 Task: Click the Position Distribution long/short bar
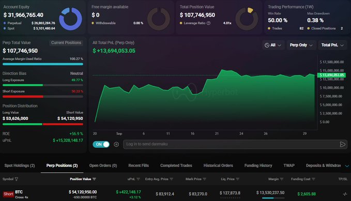43,124
